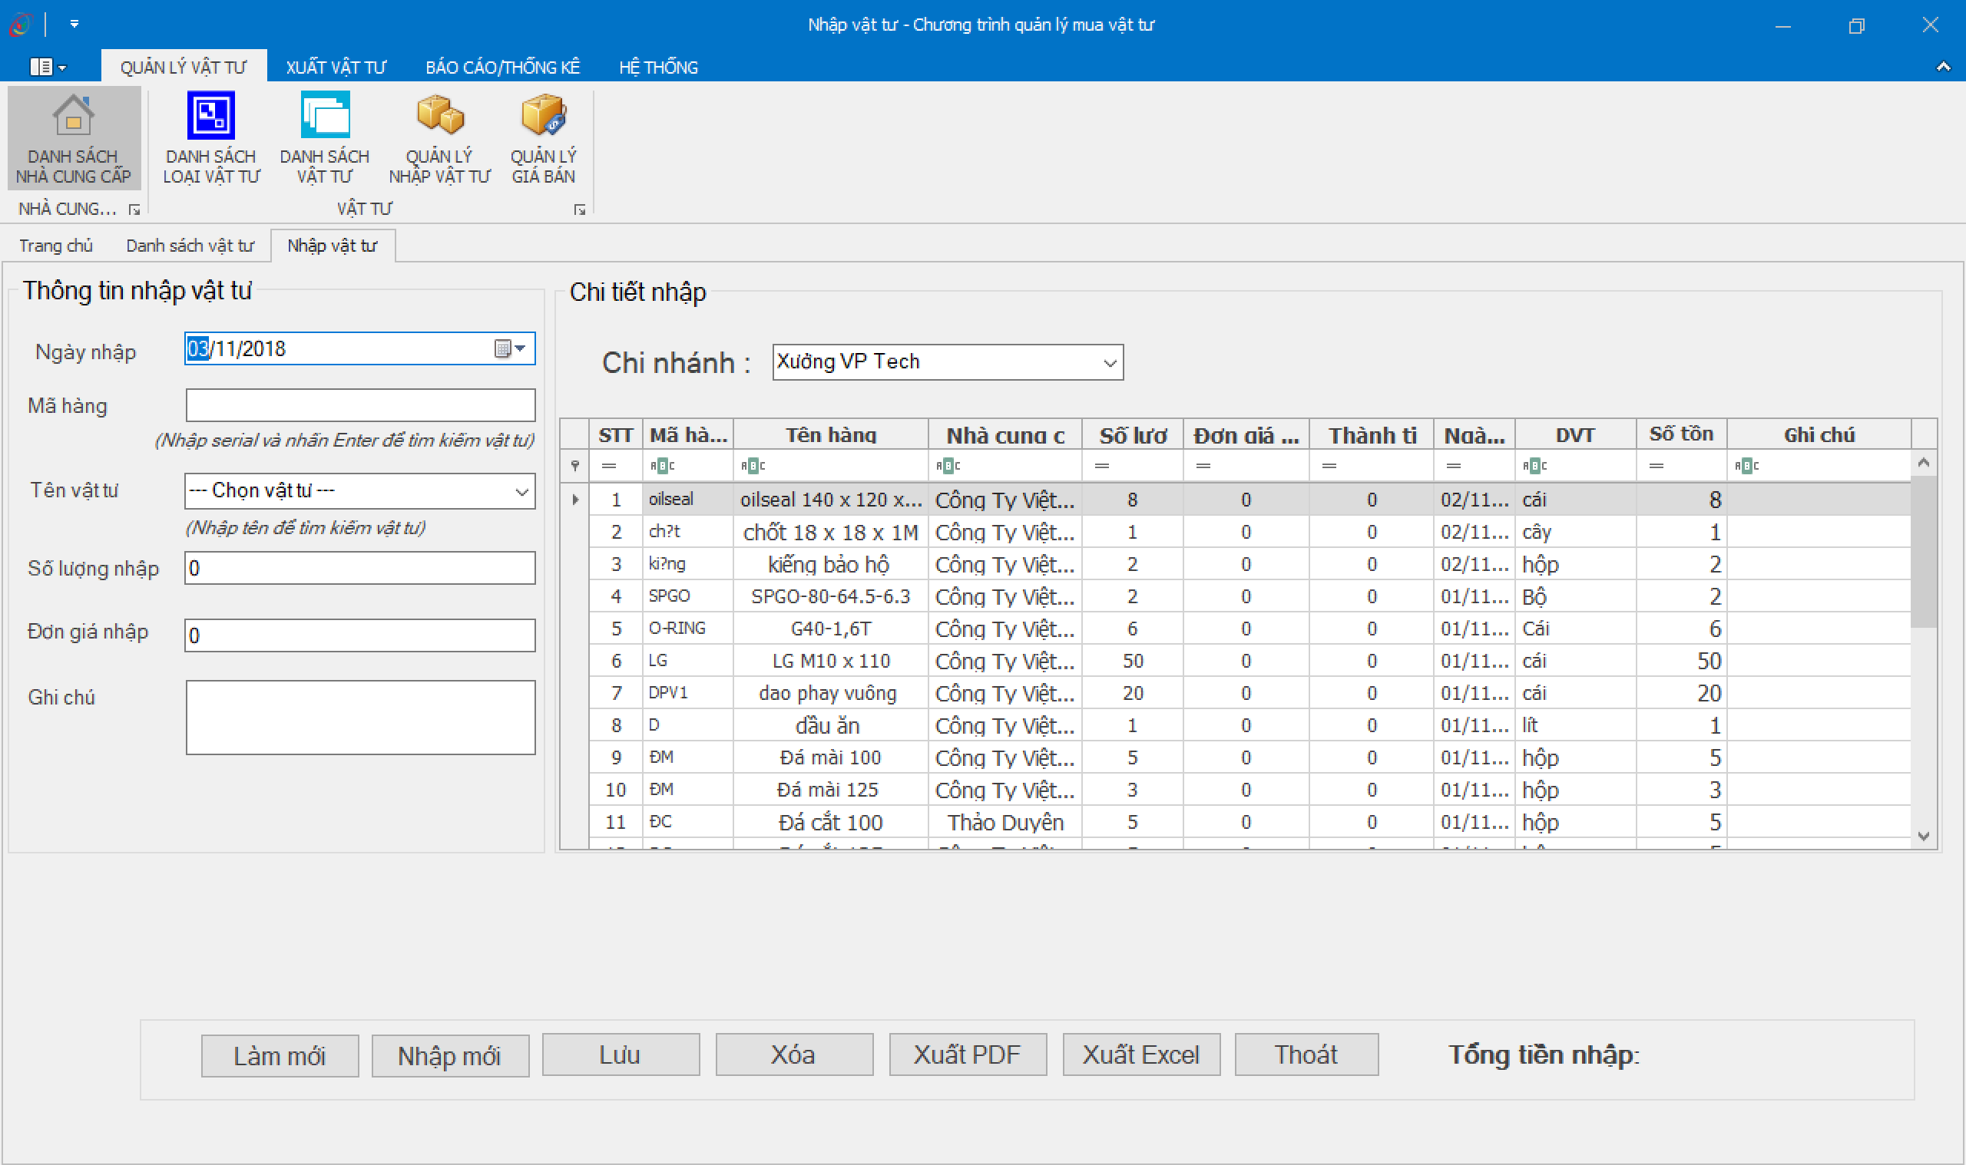Viewport: 1966px width, 1165px height.
Task: Open the Chi nhánh branch dropdown
Action: [x=1109, y=363]
